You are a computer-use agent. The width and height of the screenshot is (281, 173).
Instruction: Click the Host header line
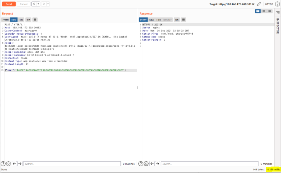[x=23, y=28]
